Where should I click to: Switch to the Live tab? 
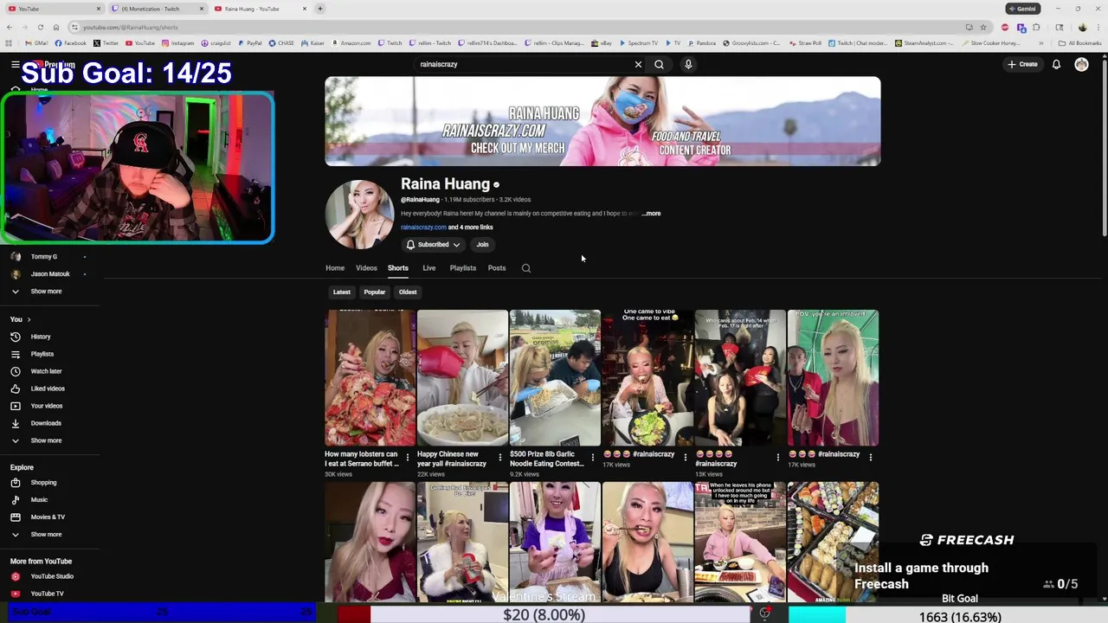coord(428,268)
